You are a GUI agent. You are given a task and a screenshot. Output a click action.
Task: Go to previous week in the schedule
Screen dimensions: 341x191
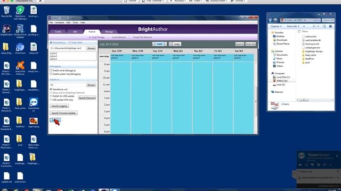(153, 44)
